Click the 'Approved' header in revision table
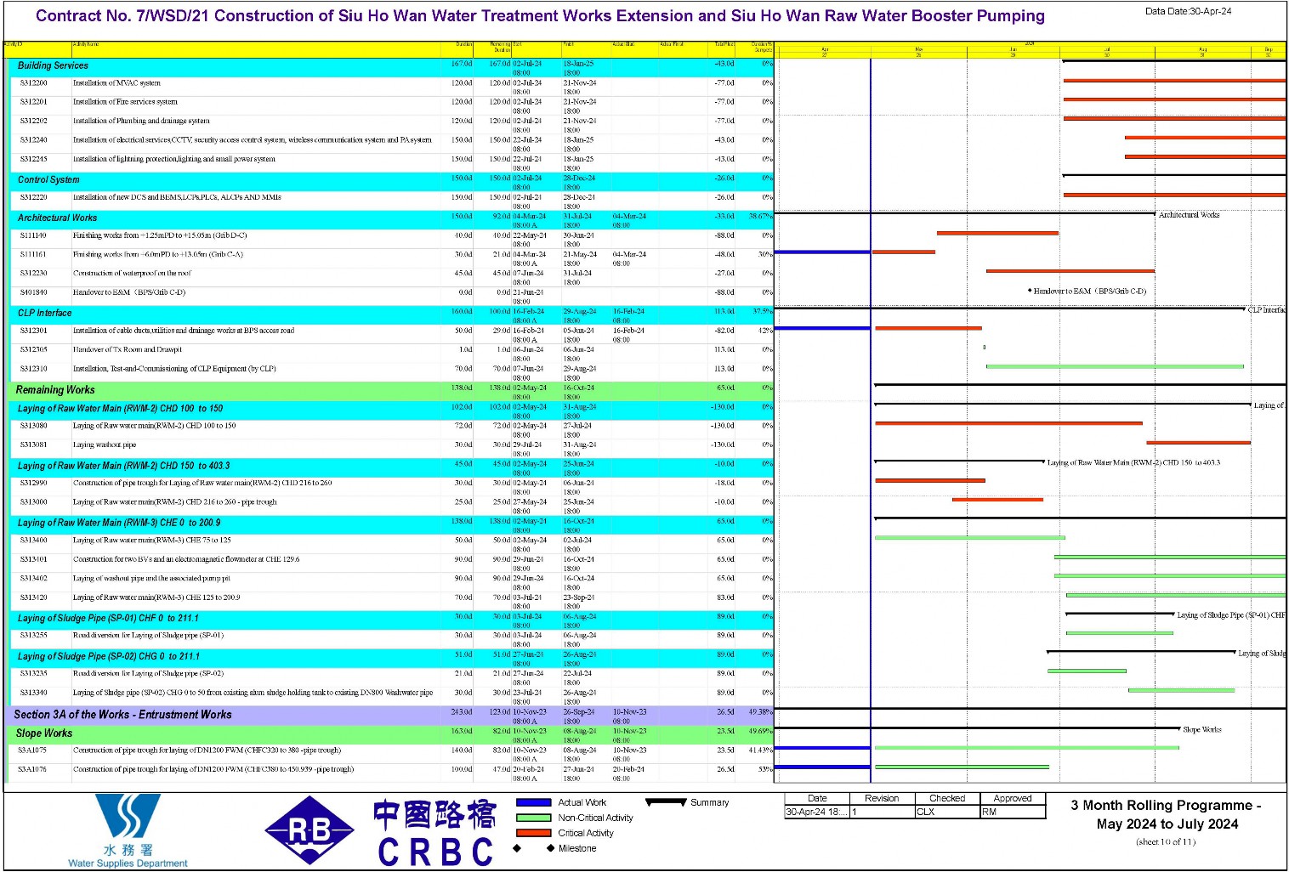1289x872 pixels. click(1013, 798)
